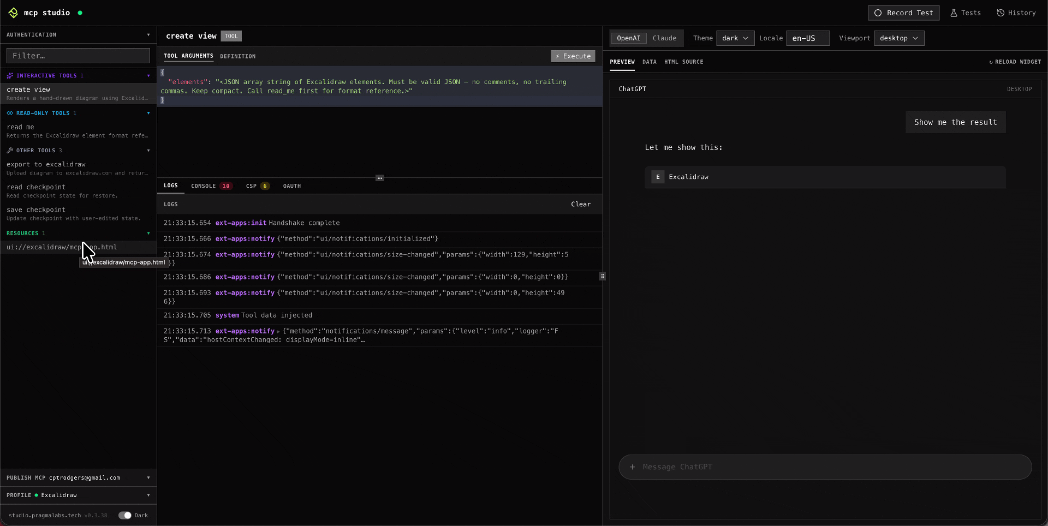Click the Other Tools wrench icon
Image resolution: width=1048 pixels, height=526 pixels.
point(10,151)
